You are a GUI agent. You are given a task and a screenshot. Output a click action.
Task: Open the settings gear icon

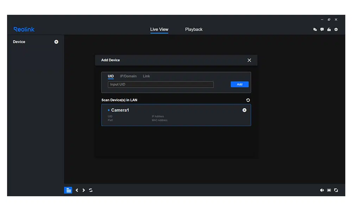[336, 30]
